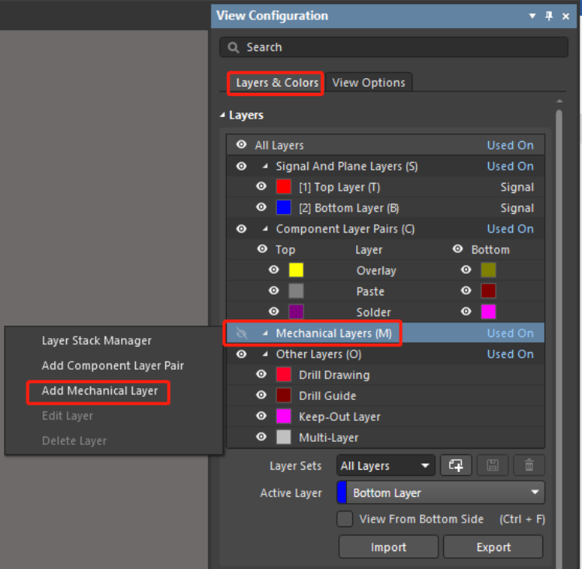582x569 pixels.
Task: Collapse the Other Layers (O) group
Action: [265, 354]
